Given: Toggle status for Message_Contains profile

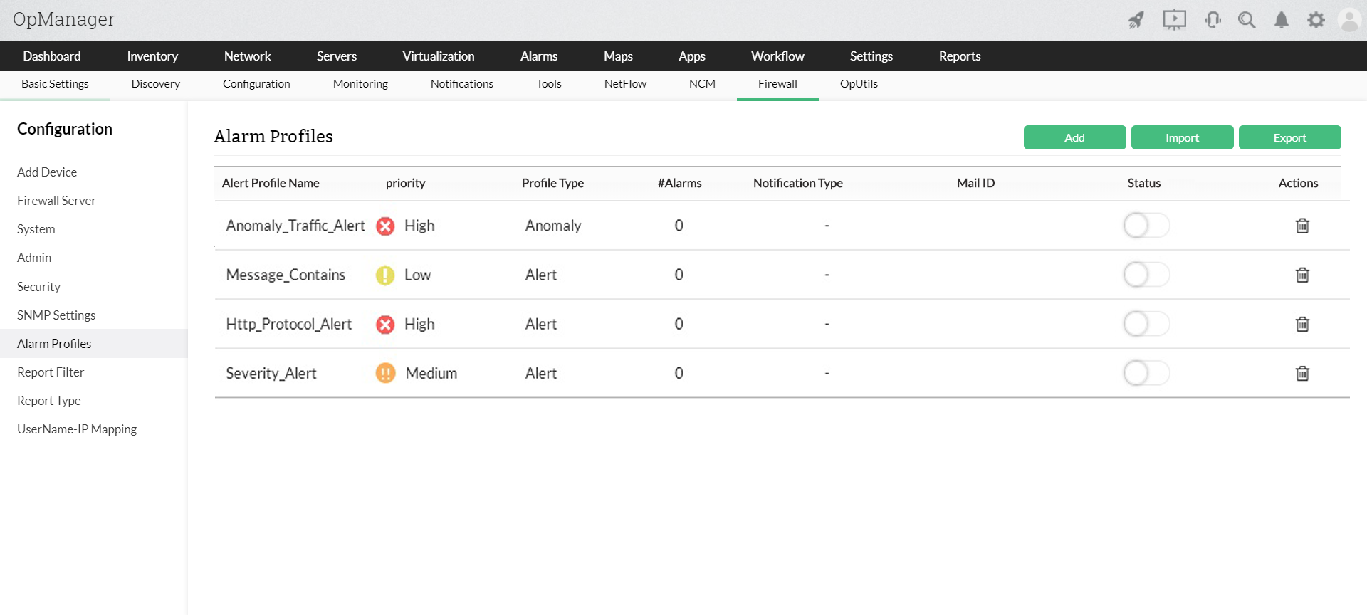Looking at the screenshot, I should pyautogui.click(x=1146, y=275).
